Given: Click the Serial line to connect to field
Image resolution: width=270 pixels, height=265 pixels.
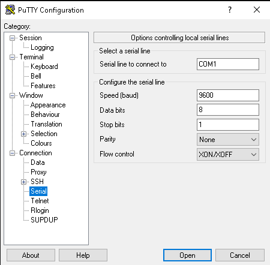Looking at the screenshot, I should tap(228, 64).
